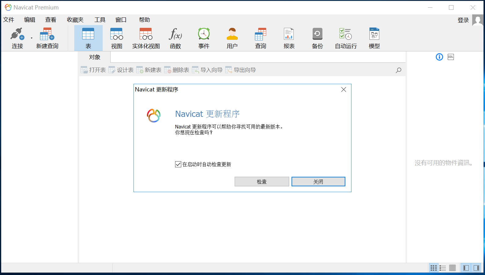
Task: Open the 视图 (View) objects icon
Action: [x=116, y=38]
